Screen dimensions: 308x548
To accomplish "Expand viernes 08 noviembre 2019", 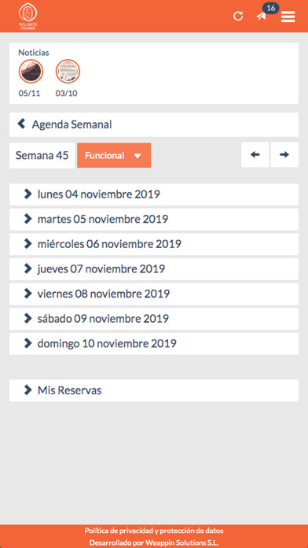I will pyautogui.click(x=154, y=294).
